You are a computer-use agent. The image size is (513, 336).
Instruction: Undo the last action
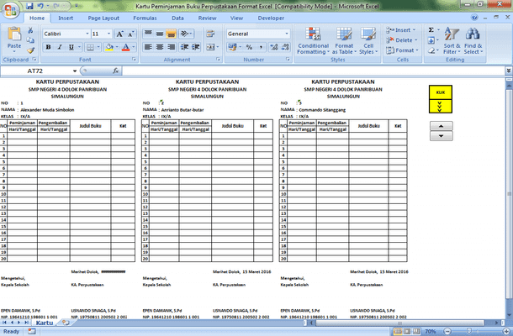click(40, 6)
